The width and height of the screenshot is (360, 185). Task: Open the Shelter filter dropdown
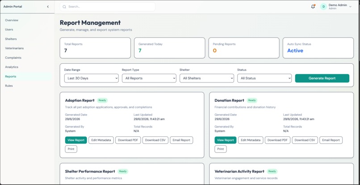[x=207, y=78]
